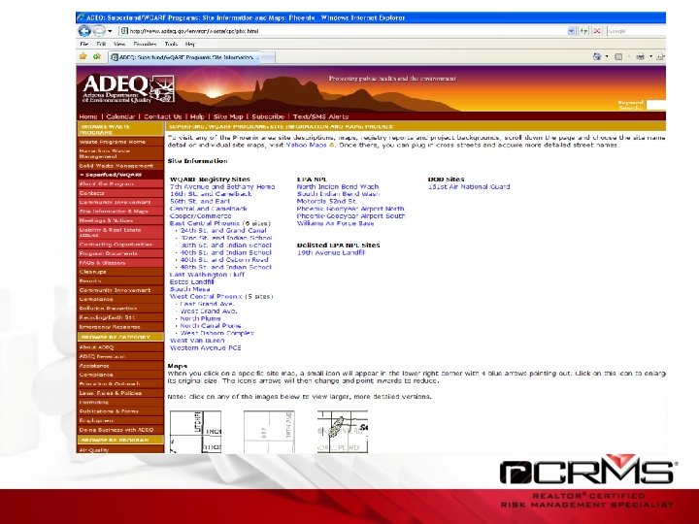The width and height of the screenshot is (699, 524).
Task: Open the Motorola 52nd St. link
Action: click(327, 202)
